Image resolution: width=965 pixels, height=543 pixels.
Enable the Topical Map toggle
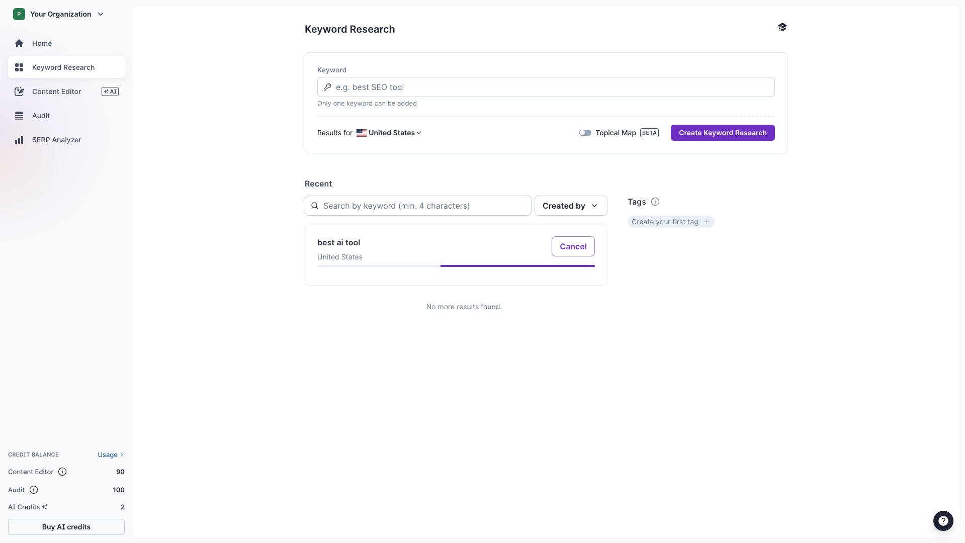585,133
